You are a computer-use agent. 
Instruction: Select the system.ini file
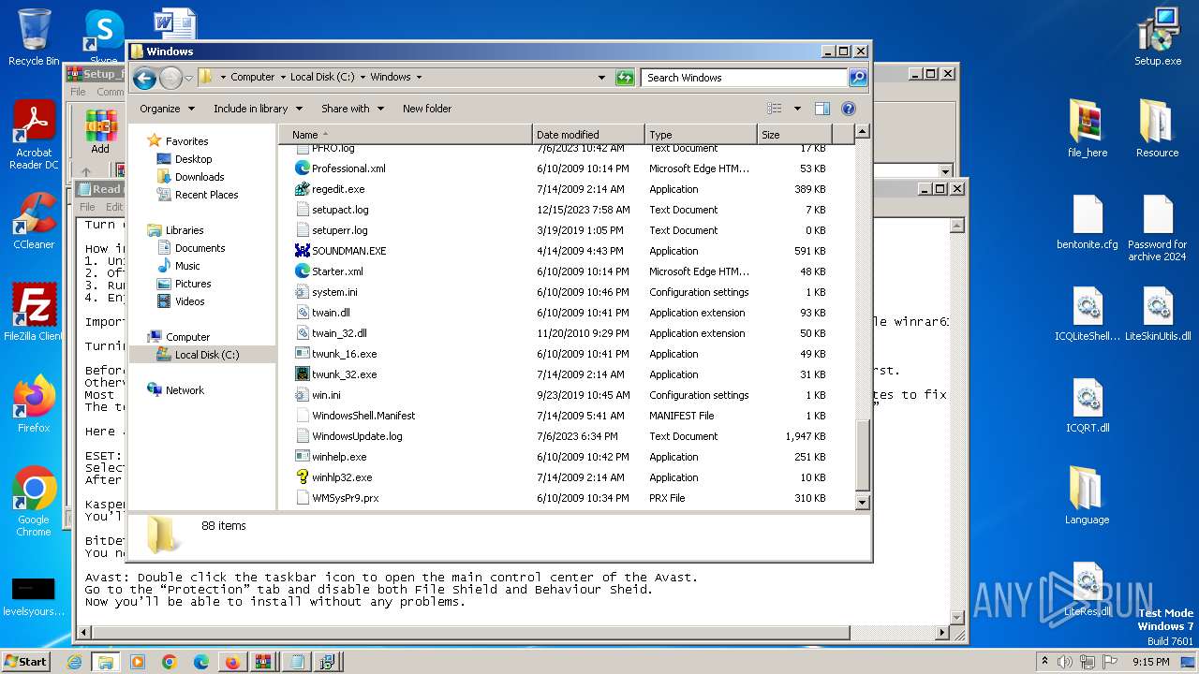pos(334,292)
